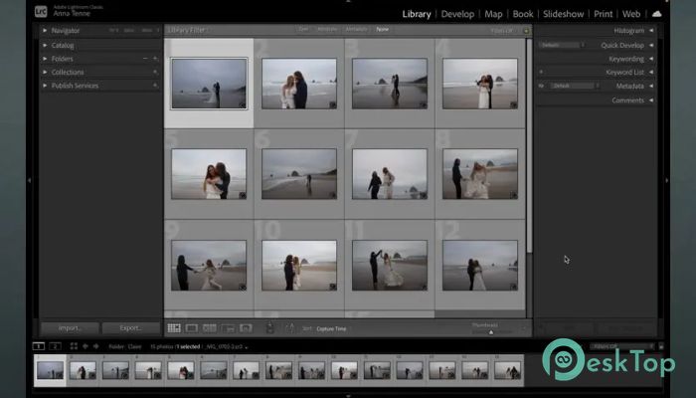Click the Lrc application logo
This screenshot has width=696, height=398.
[41, 11]
